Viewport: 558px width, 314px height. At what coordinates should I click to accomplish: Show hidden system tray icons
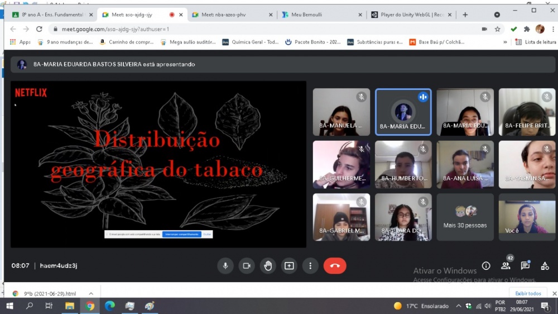click(458, 306)
